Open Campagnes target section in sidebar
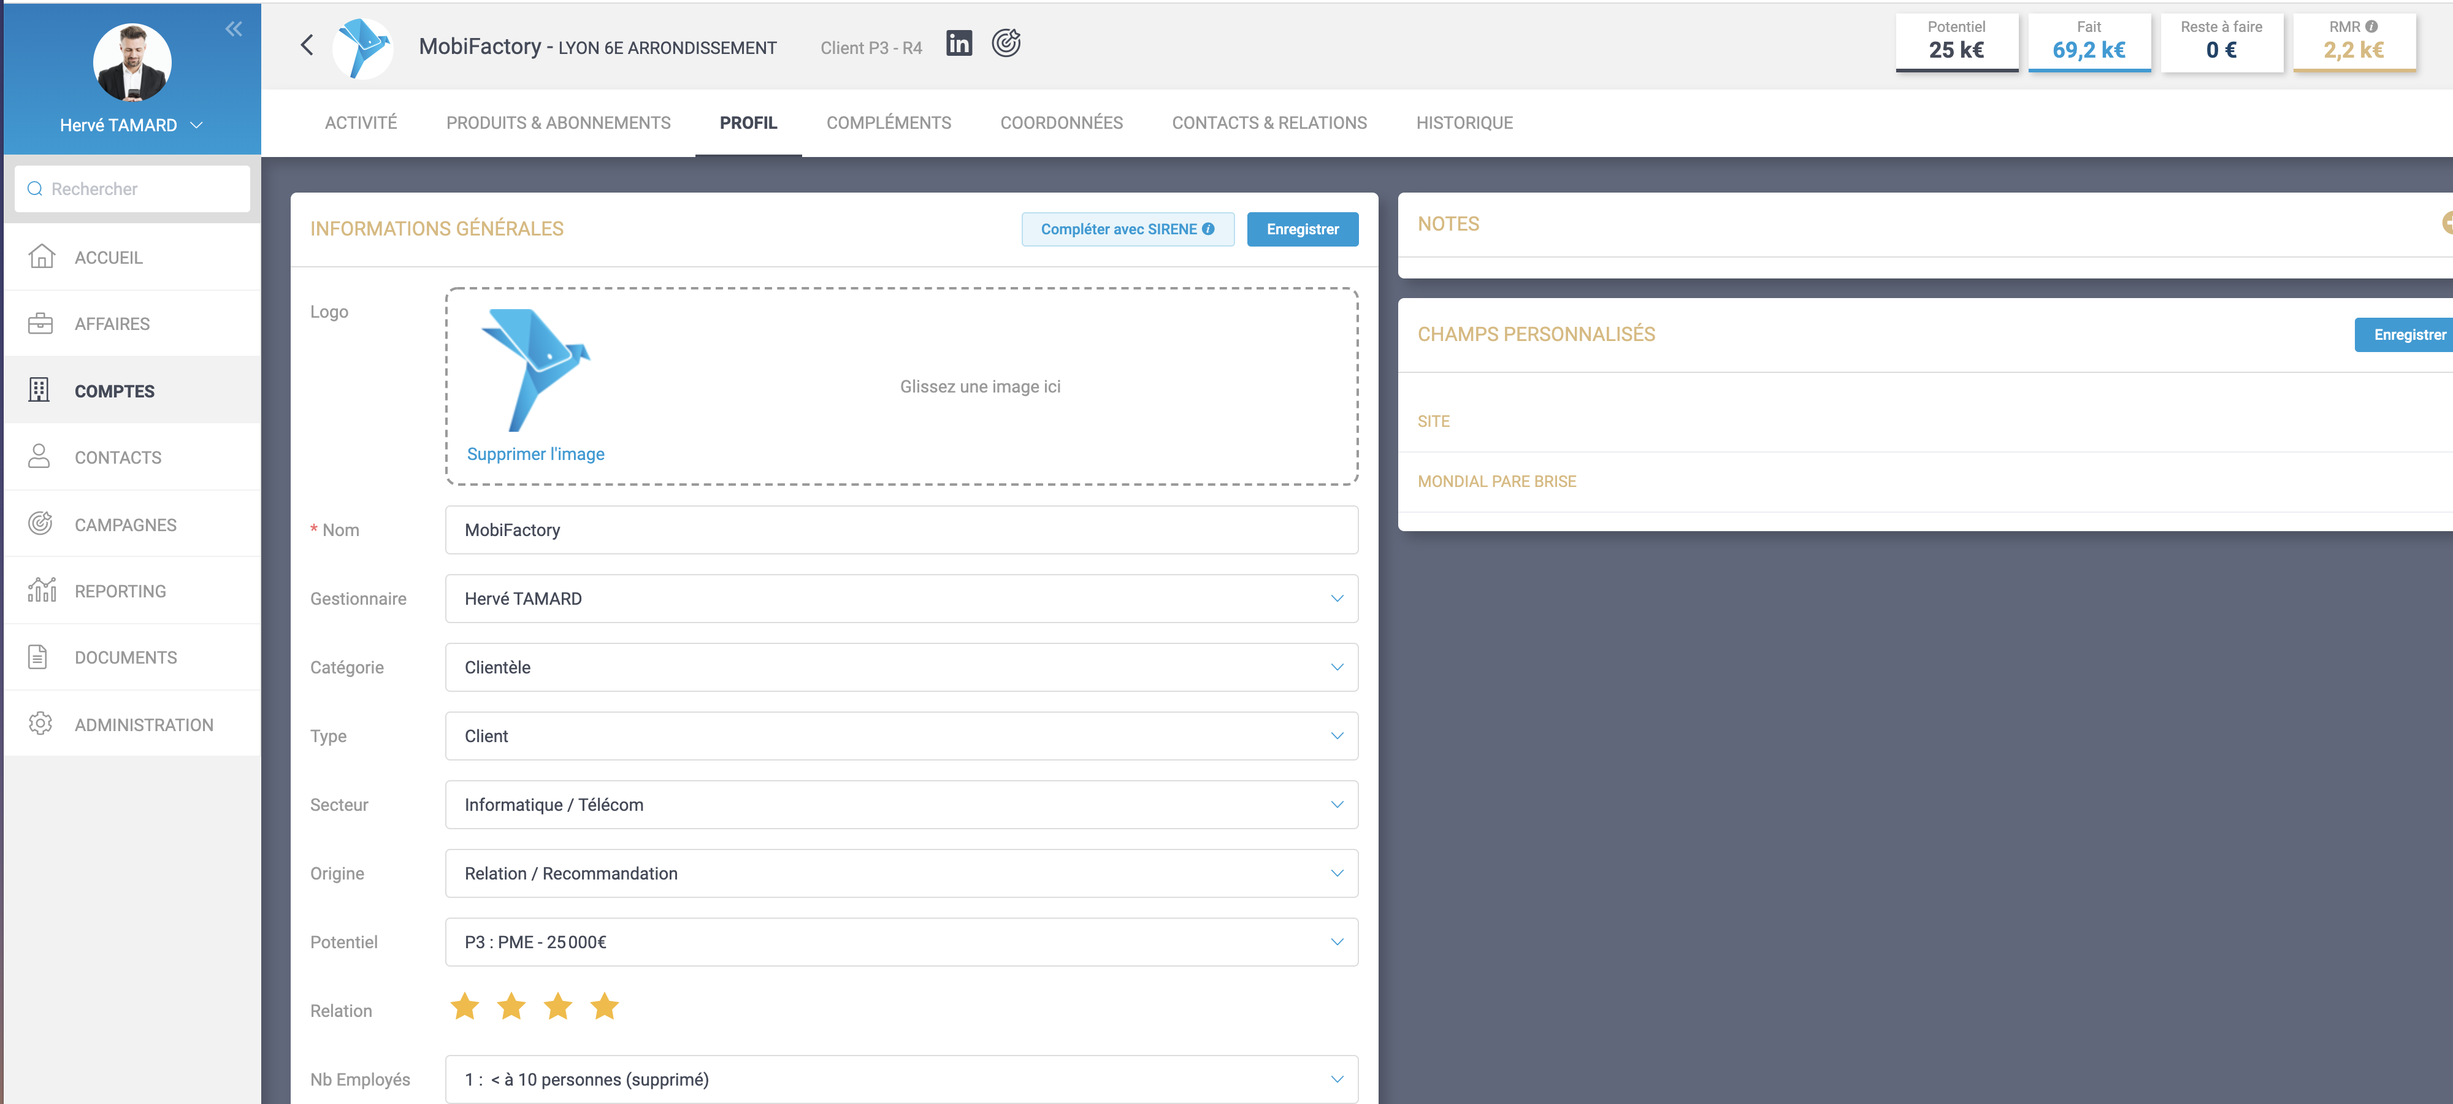This screenshot has height=1104, width=2453. (124, 524)
